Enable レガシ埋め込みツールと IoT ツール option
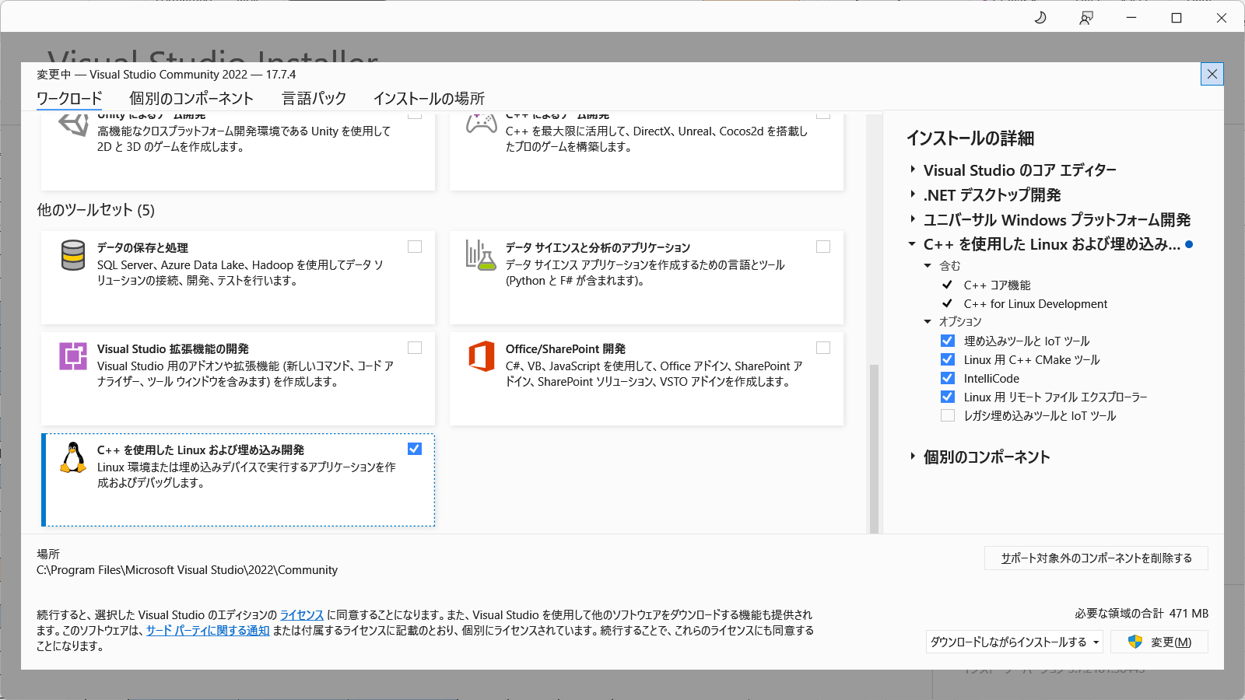Image resolution: width=1245 pixels, height=700 pixels. [948, 415]
